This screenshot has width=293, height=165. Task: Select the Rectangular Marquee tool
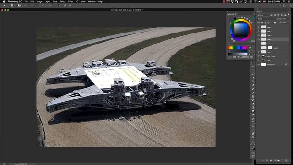253,70
